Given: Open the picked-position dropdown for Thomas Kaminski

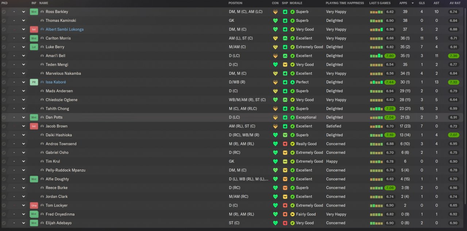Looking at the screenshot, I should click(x=24, y=21).
